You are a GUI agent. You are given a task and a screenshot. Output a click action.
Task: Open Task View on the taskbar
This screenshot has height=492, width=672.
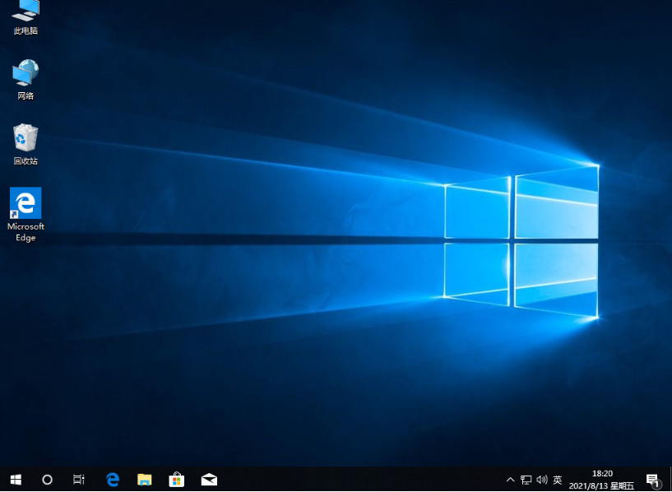pos(78,480)
